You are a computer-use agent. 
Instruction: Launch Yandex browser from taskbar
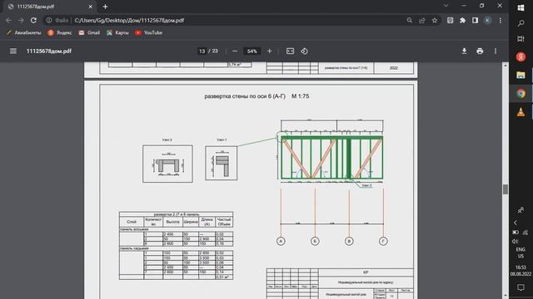521,56
